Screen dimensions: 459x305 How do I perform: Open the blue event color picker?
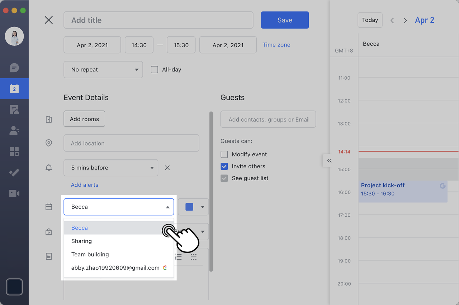tap(194, 207)
